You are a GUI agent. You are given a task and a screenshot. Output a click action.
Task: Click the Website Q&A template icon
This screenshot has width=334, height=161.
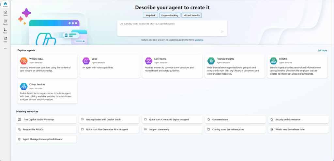click(x=23, y=61)
